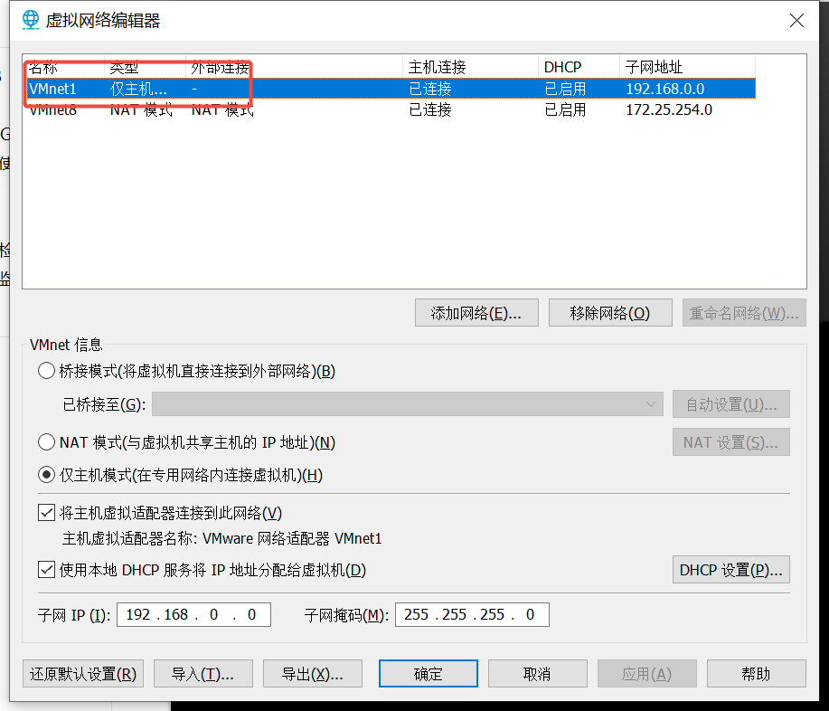Screen dimensions: 829x711
Task: Click the Virtual Network Editor globe icon
Action: 31,20
